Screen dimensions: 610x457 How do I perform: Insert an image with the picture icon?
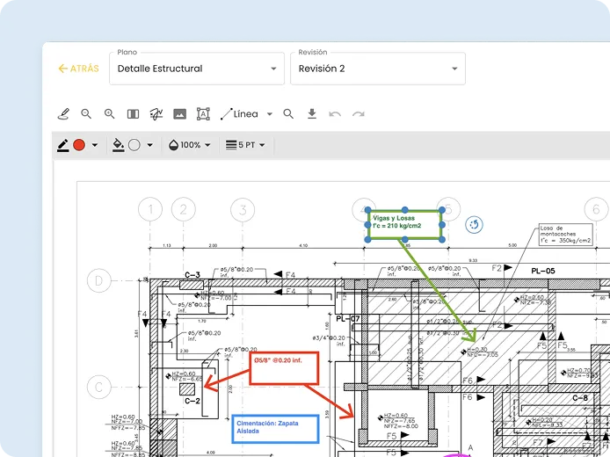[179, 114]
